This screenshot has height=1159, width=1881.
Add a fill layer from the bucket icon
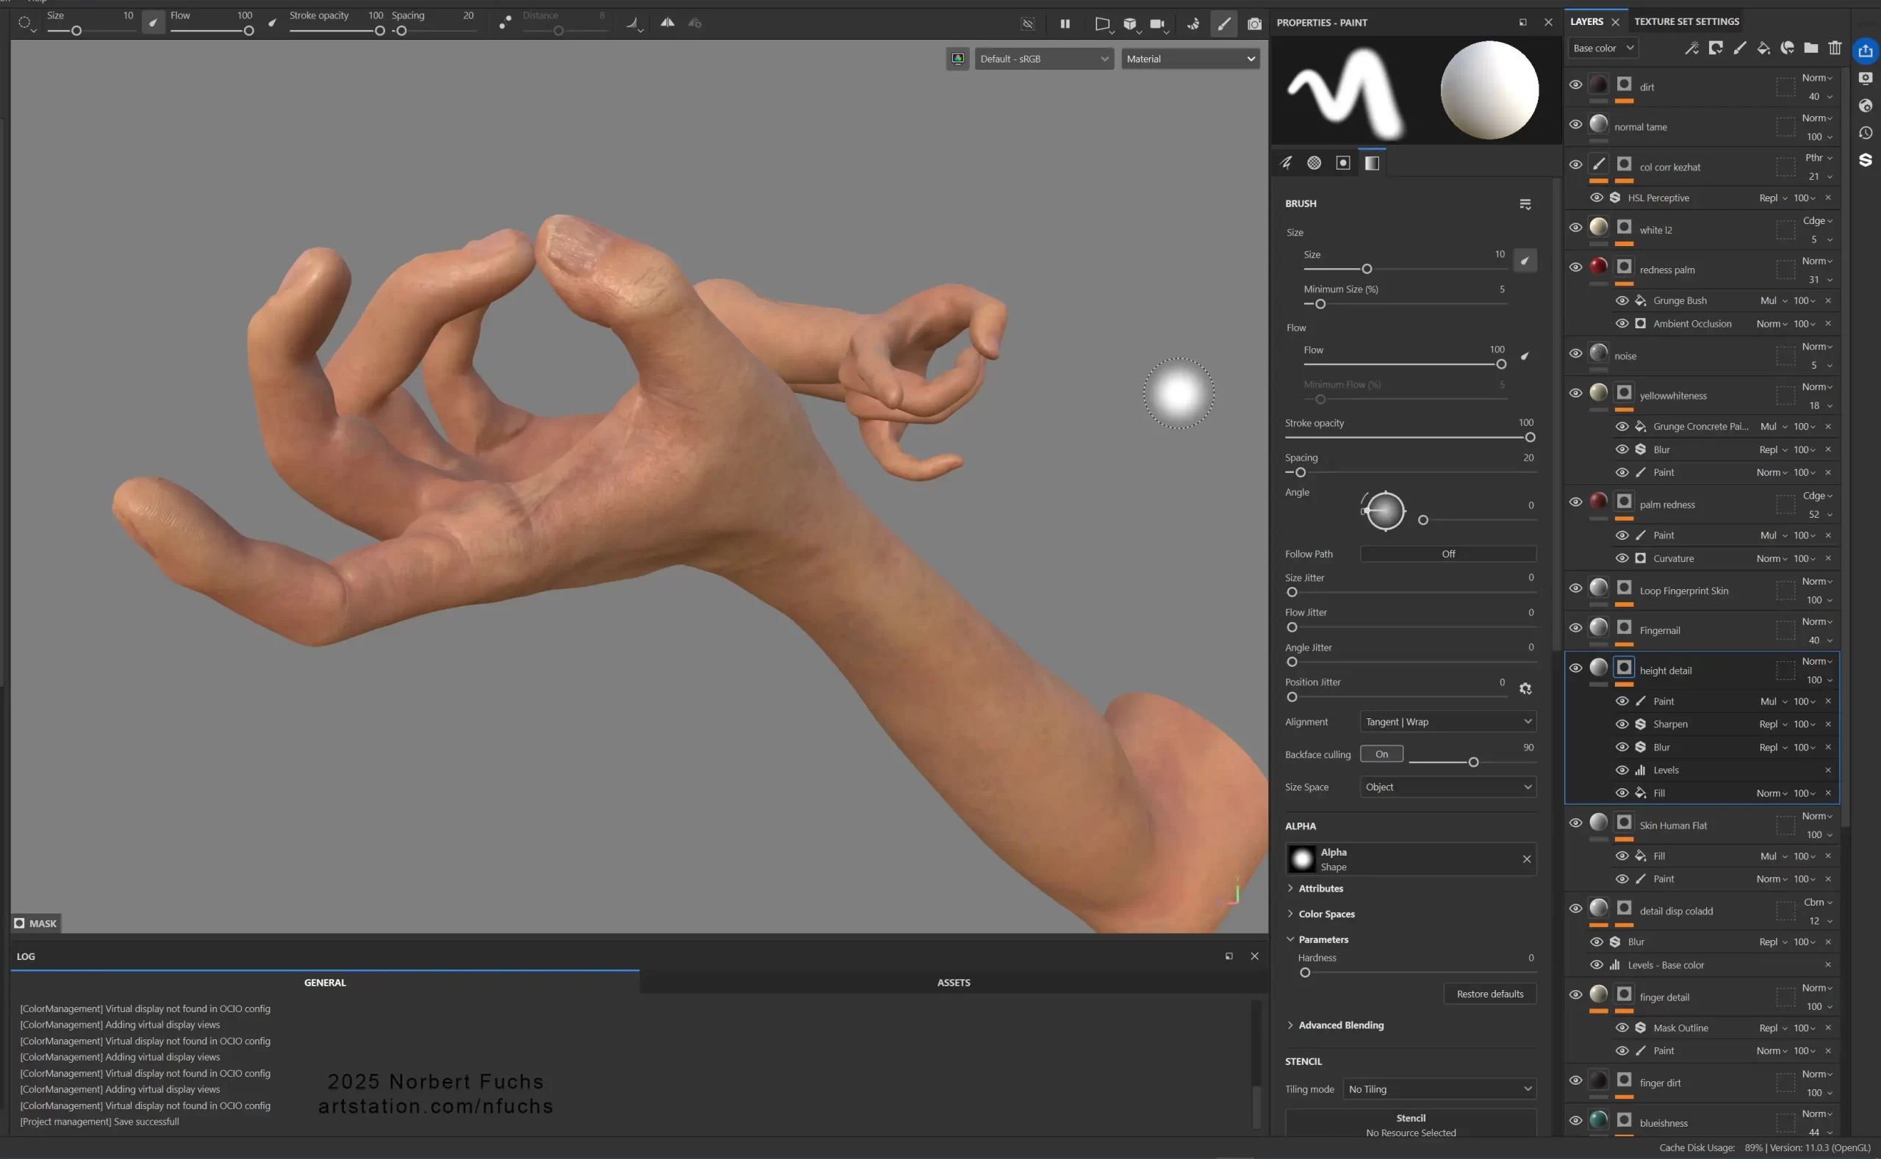[x=1763, y=48]
